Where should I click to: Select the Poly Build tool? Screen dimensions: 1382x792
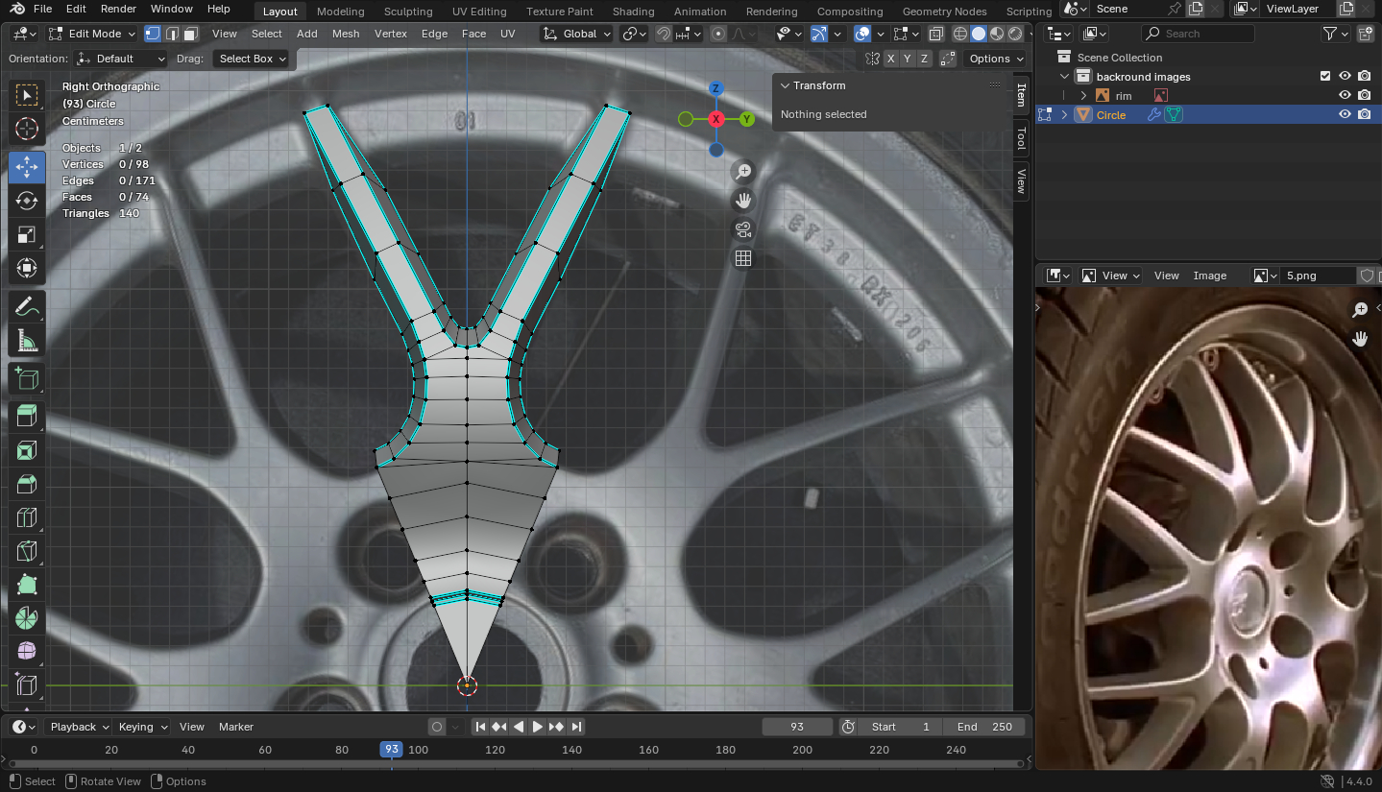pos(27,585)
